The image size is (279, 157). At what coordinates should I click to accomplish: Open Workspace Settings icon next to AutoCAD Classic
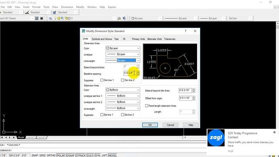[37, 18]
